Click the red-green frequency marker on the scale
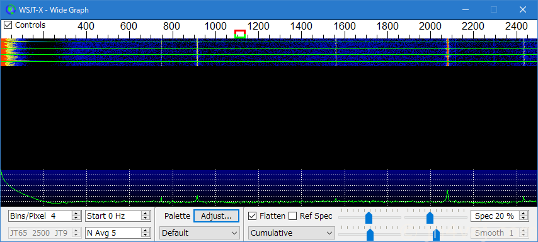 click(240, 33)
